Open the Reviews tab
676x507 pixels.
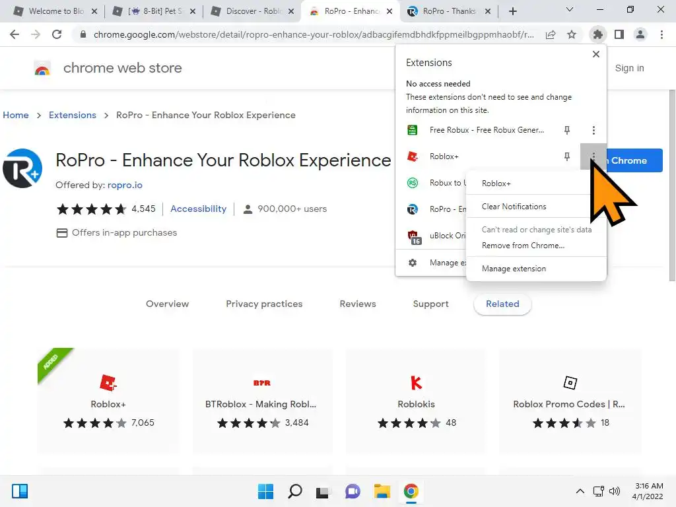[358, 304]
